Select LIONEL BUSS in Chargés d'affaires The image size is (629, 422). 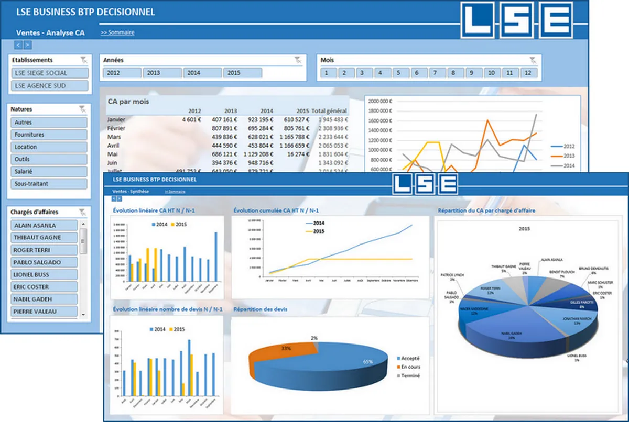[44, 274]
